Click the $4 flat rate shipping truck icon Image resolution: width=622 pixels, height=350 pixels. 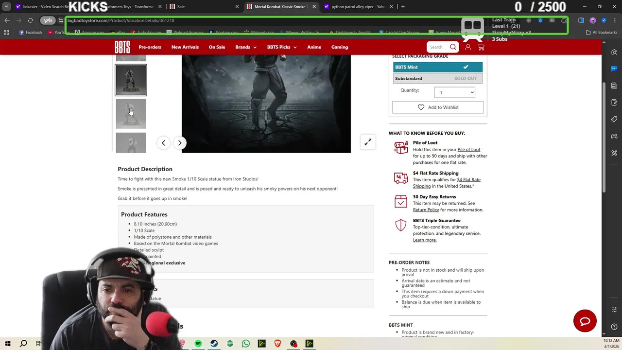pyautogui.click(x=401, y=178)
